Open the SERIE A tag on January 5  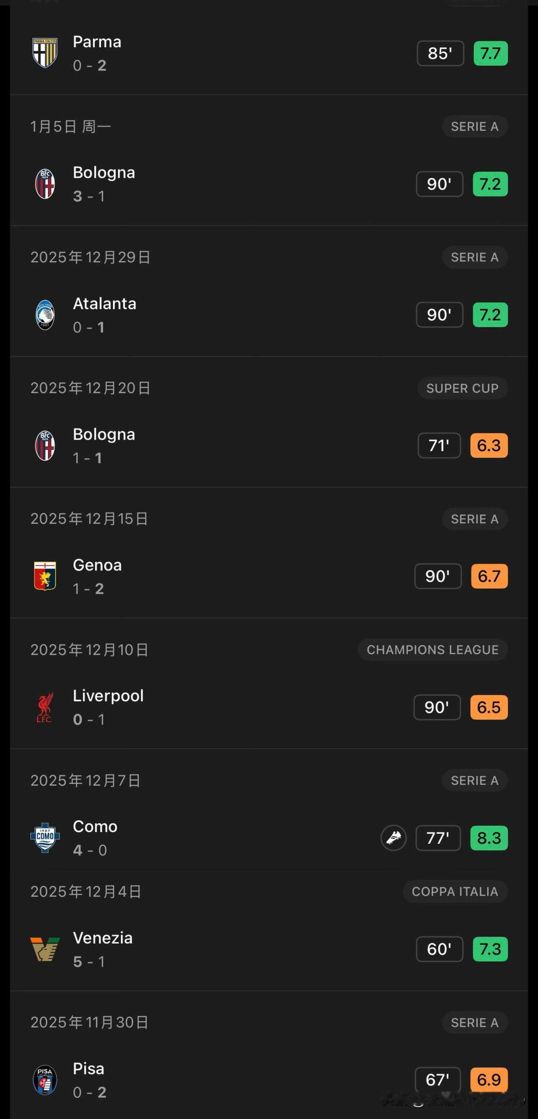click(x=475, y=126)
